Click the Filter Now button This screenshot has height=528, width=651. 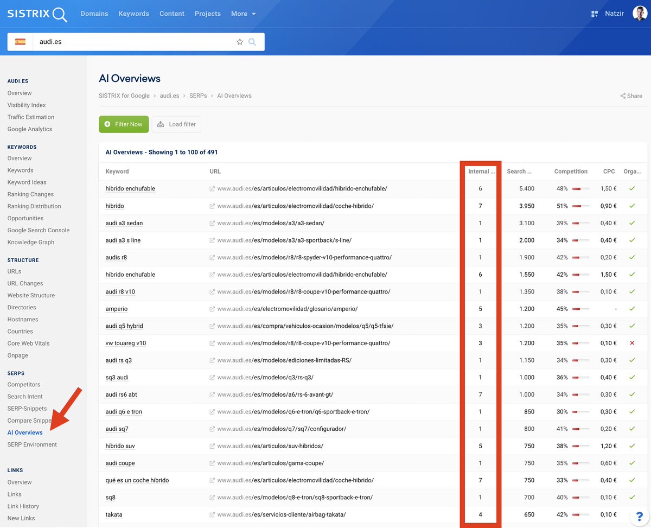click(124, 124)
